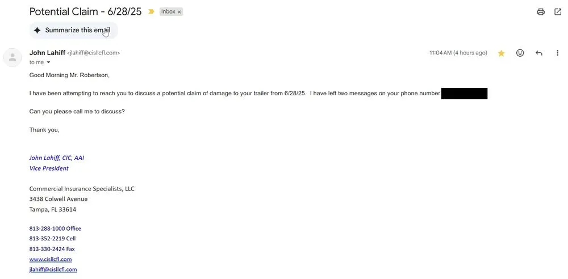The image size is (568, 279).
Task: Click the subject line Potential Claim - 6/28/25
Action: click(85, 11)
